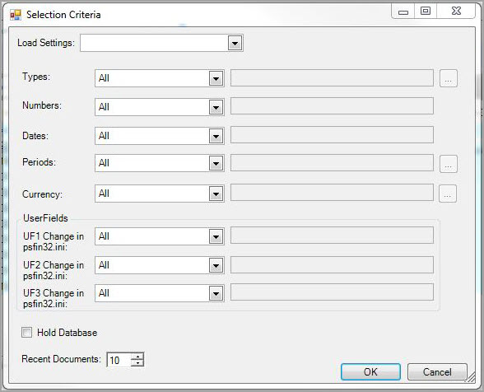Close the Selection Criteria dialog
Image resolution: width=484 pixels, height=392 pixels.
tap(456, 12)
